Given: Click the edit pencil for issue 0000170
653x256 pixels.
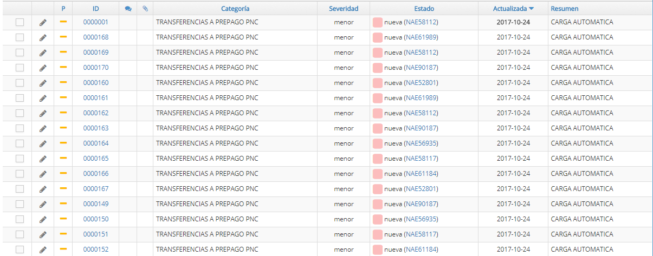Looking at the screenshot, I should (x=43, y=68).
